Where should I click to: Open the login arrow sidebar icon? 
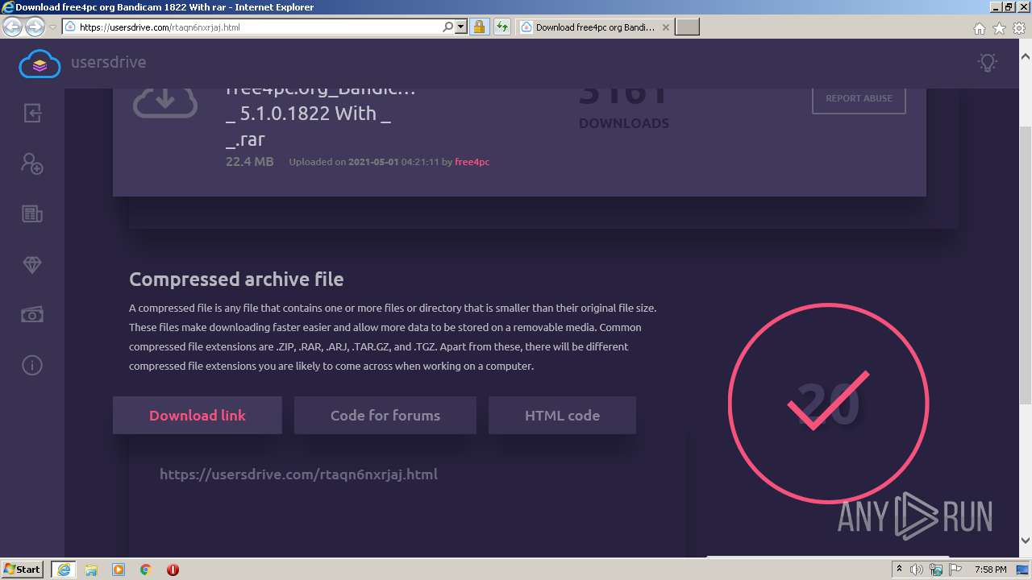point(32,113)
